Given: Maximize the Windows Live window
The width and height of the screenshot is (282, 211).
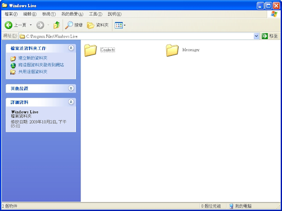Looking at the screenshot, I should 268,6.
